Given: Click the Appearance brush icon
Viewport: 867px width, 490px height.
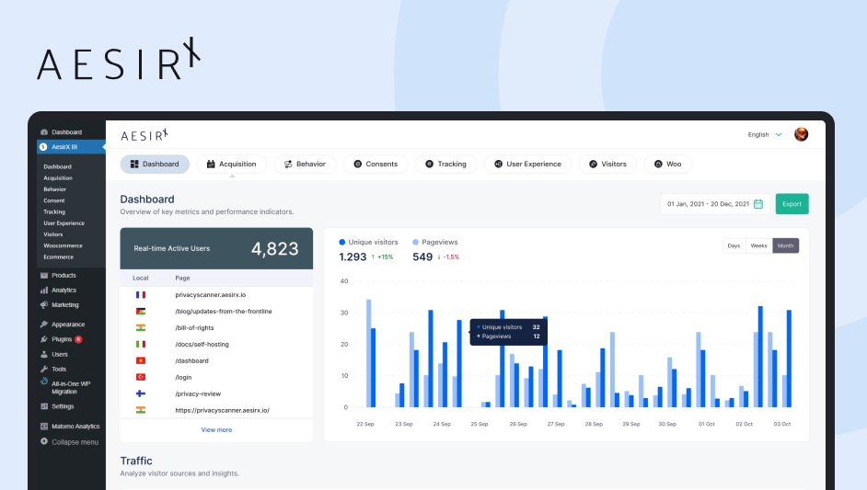Looking at the screenshot, I should pyautogui.click(x=43, y=325).
